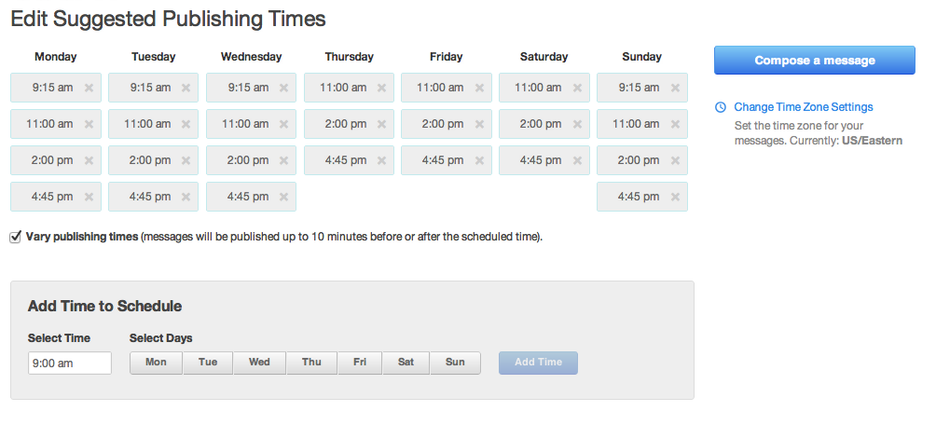The height and width of the screenshot is (425, 936).
Task: Disable Vary publishing times checkbox
Action: point(15,237)
